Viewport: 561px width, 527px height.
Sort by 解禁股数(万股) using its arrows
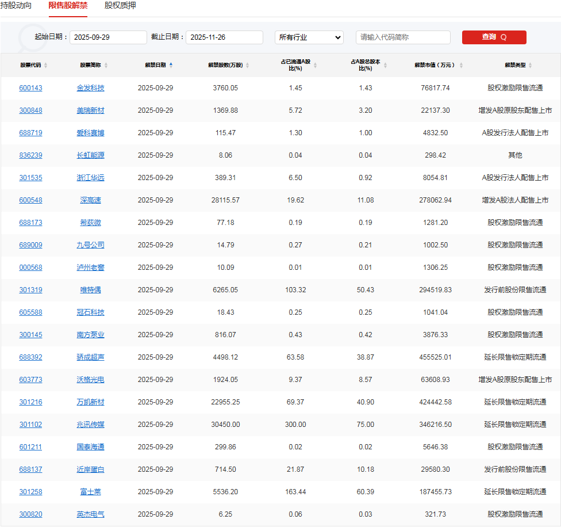pyautogui.click(x=248, y=65)
